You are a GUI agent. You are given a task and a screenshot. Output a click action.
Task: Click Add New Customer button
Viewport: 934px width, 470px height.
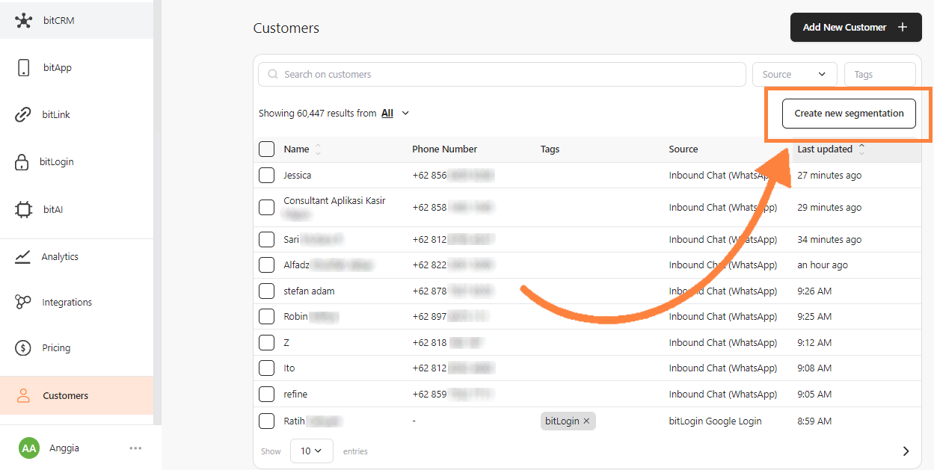pos(855,27)
